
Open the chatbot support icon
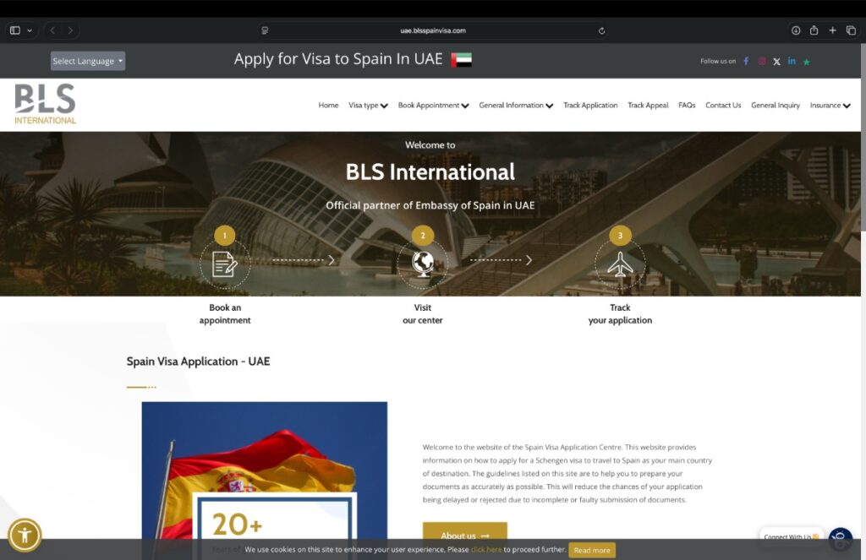pos(840,539)
